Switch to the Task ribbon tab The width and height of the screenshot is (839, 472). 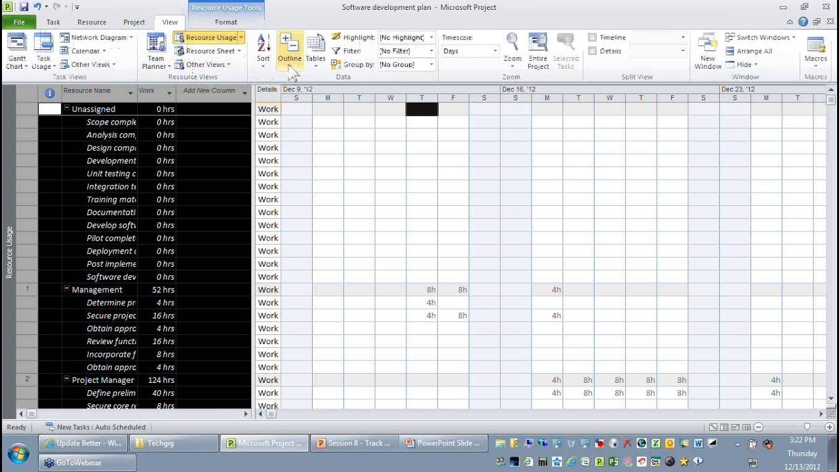[x=53, y=22]
